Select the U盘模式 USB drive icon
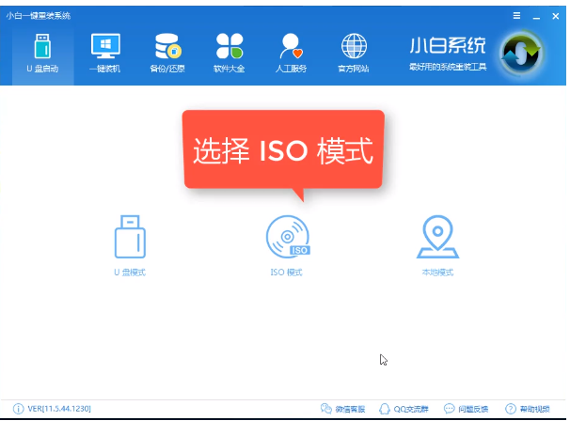The width and height of the screenshot is (586, 421). [x=130, y=237]
